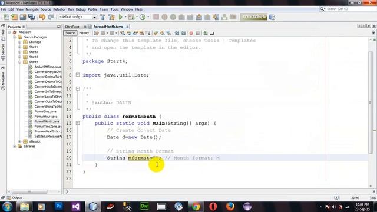
Task: Expand the Libraries node
Action: [x=15, y=147]
